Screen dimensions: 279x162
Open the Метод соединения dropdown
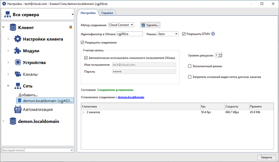[121, 25]
